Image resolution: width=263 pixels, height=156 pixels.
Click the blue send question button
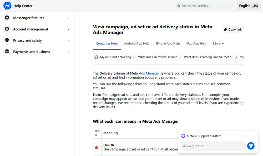coord(251,146)
